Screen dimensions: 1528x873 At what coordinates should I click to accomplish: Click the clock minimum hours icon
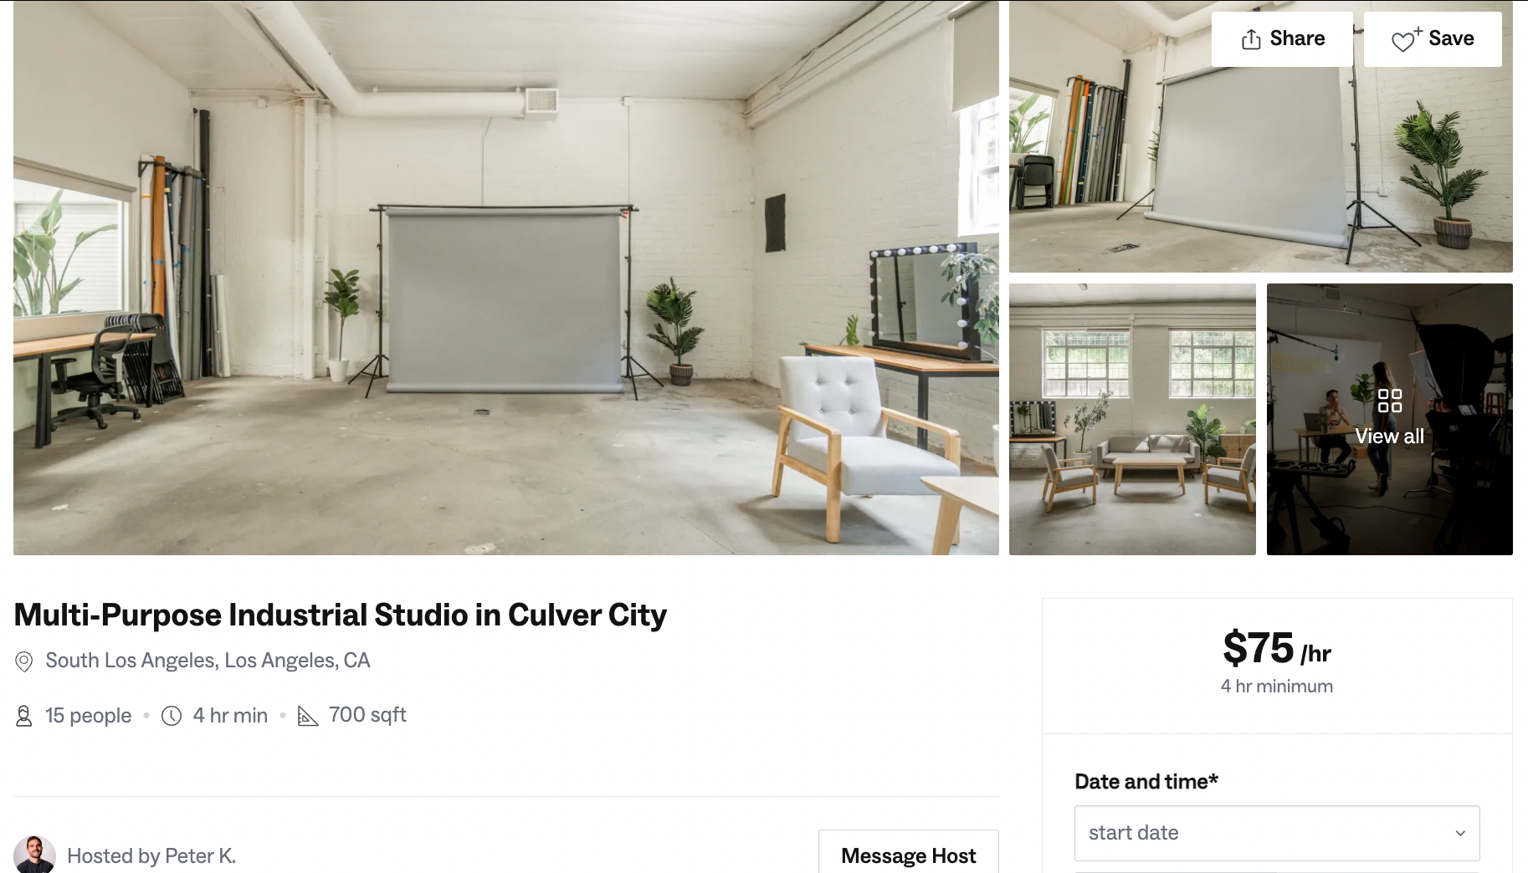(x=172, y=716)
